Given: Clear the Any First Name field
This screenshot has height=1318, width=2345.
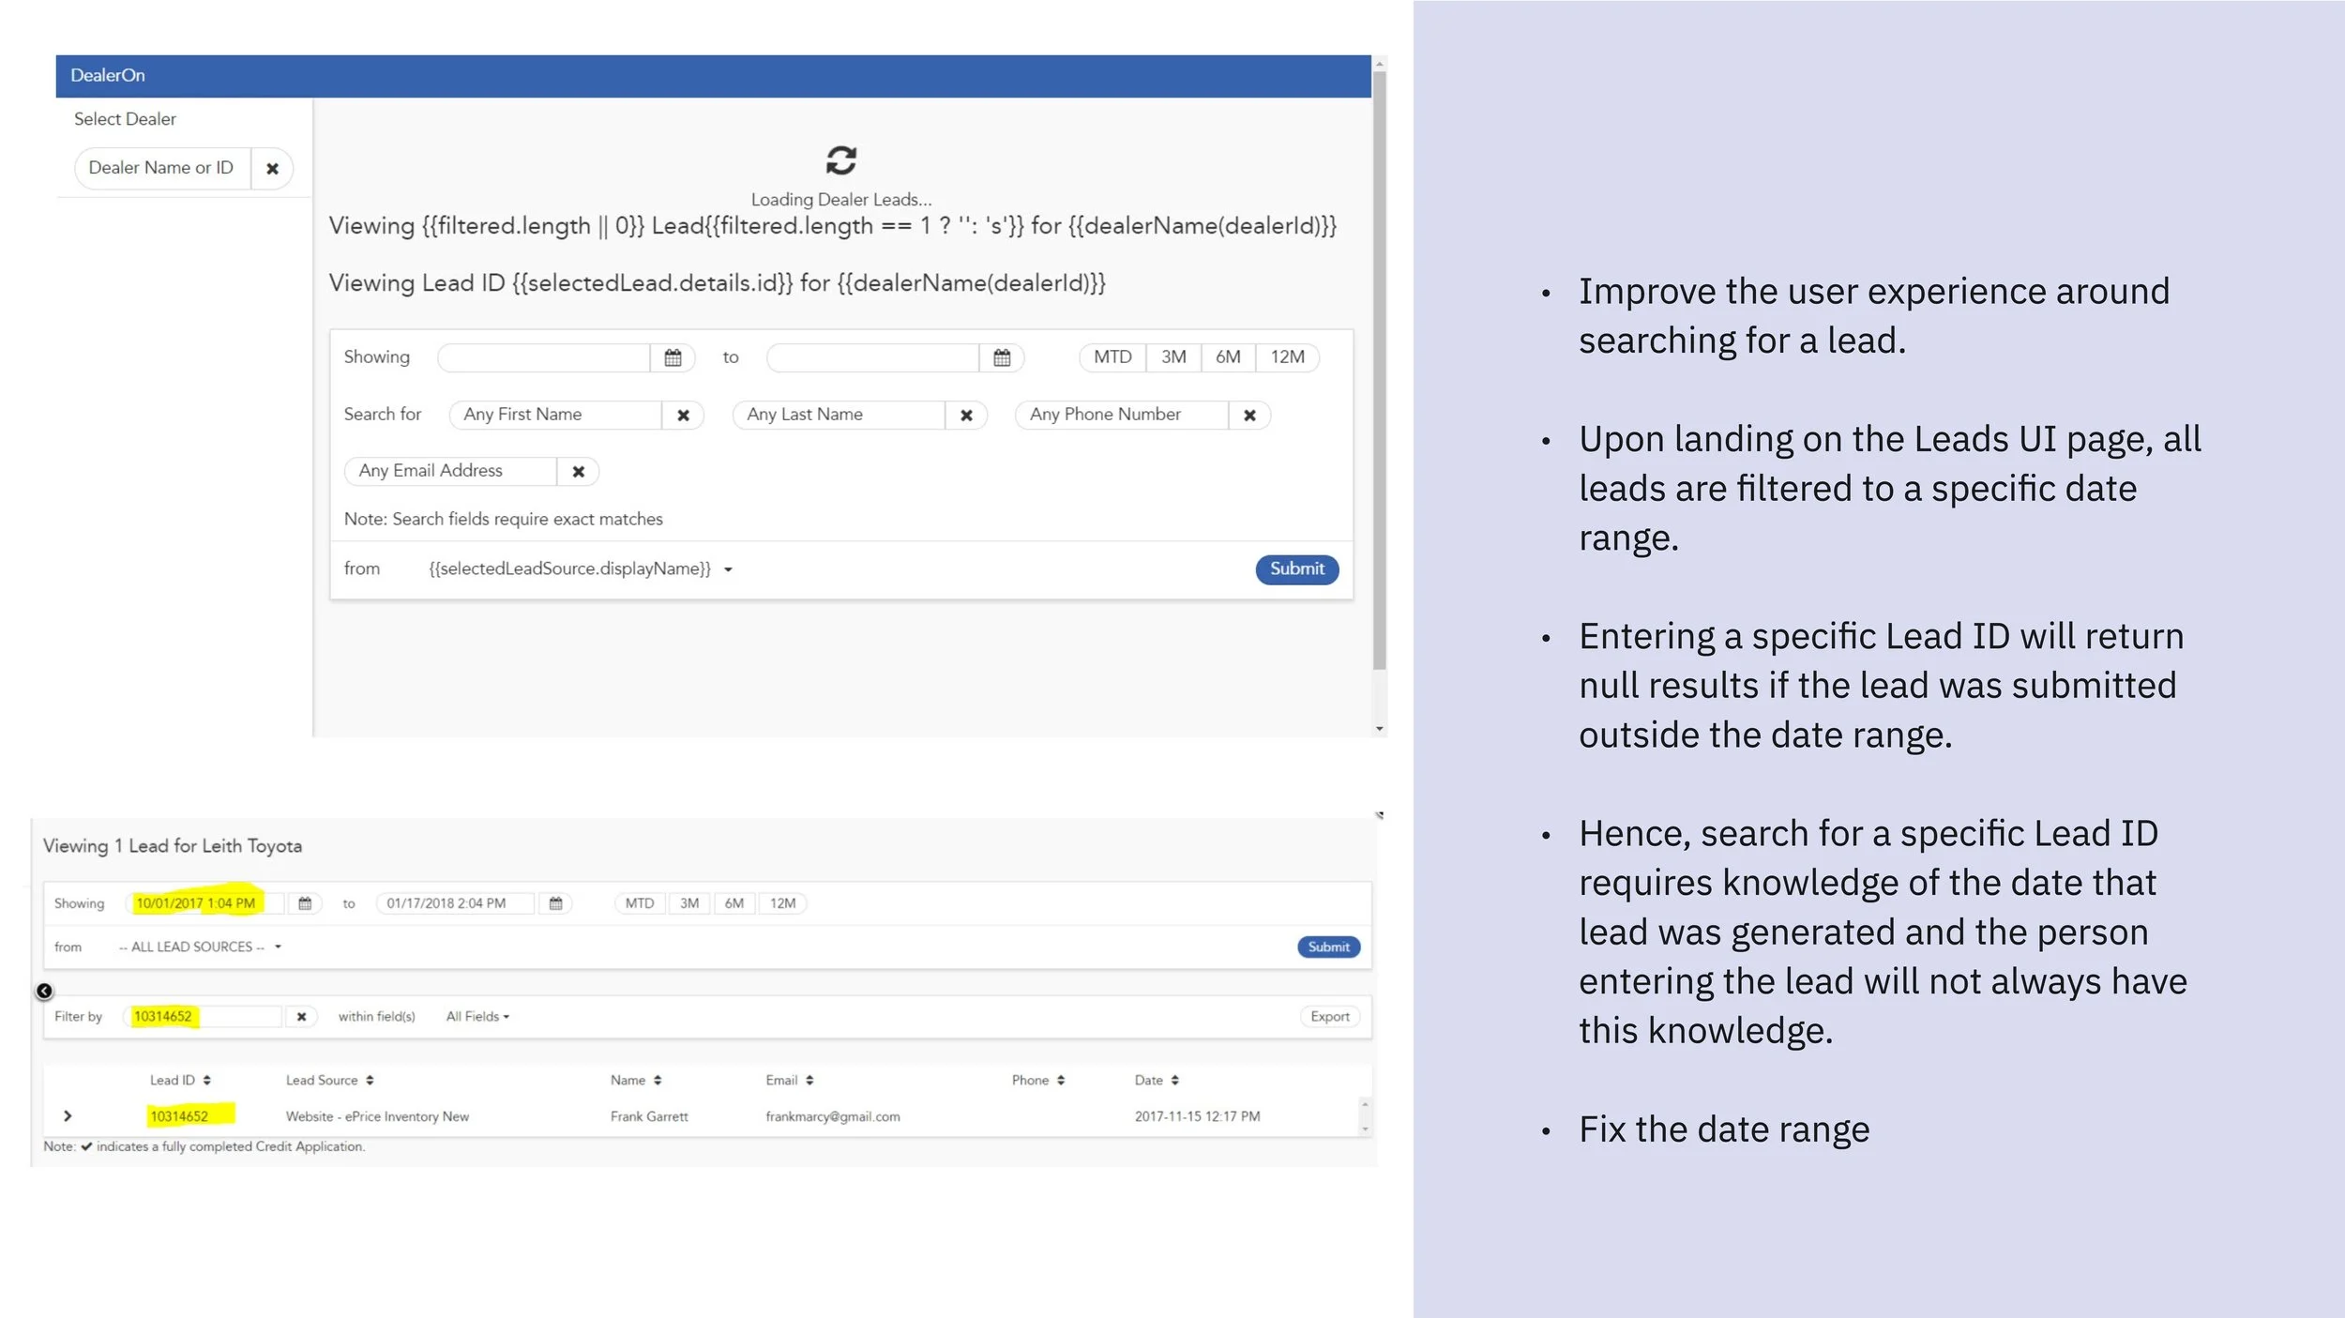Looking at the screenshot, I should 683,416.
